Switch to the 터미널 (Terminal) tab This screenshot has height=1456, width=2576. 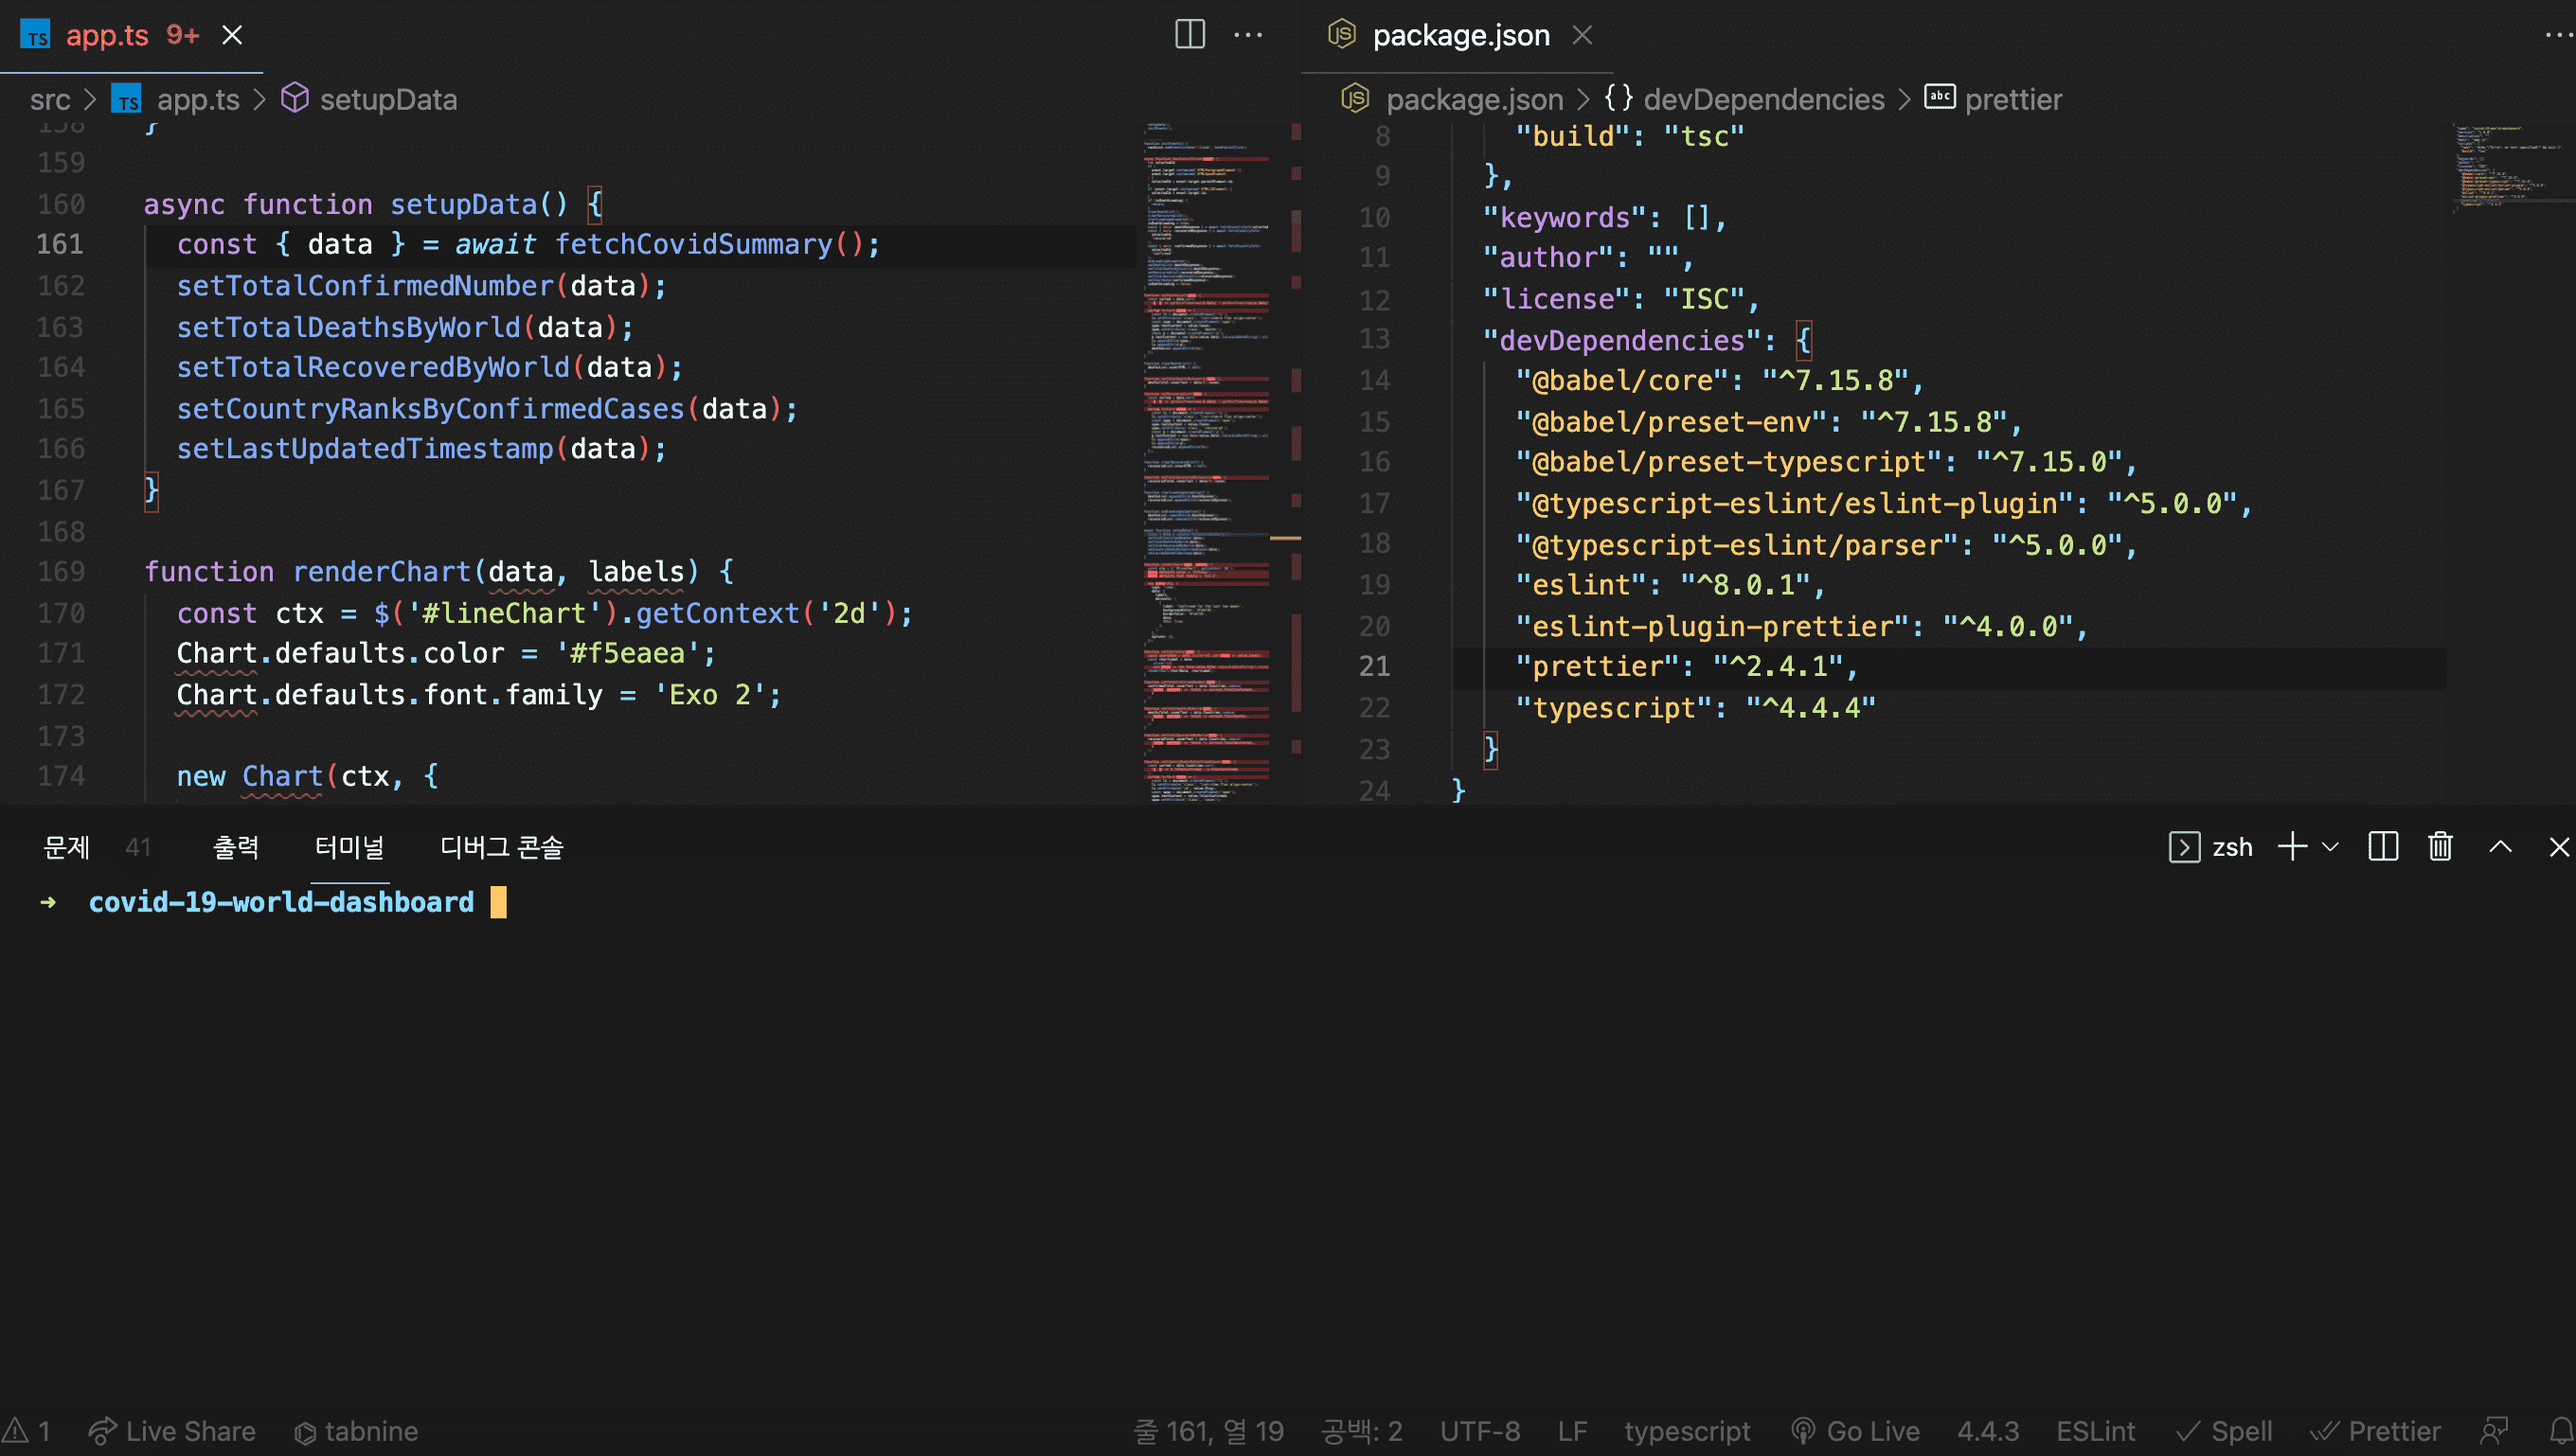(349, 847)
